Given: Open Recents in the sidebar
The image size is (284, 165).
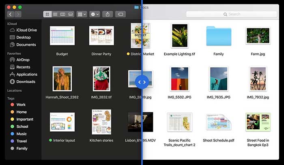Looking at the screenshot, I should [x=20, y=67].
